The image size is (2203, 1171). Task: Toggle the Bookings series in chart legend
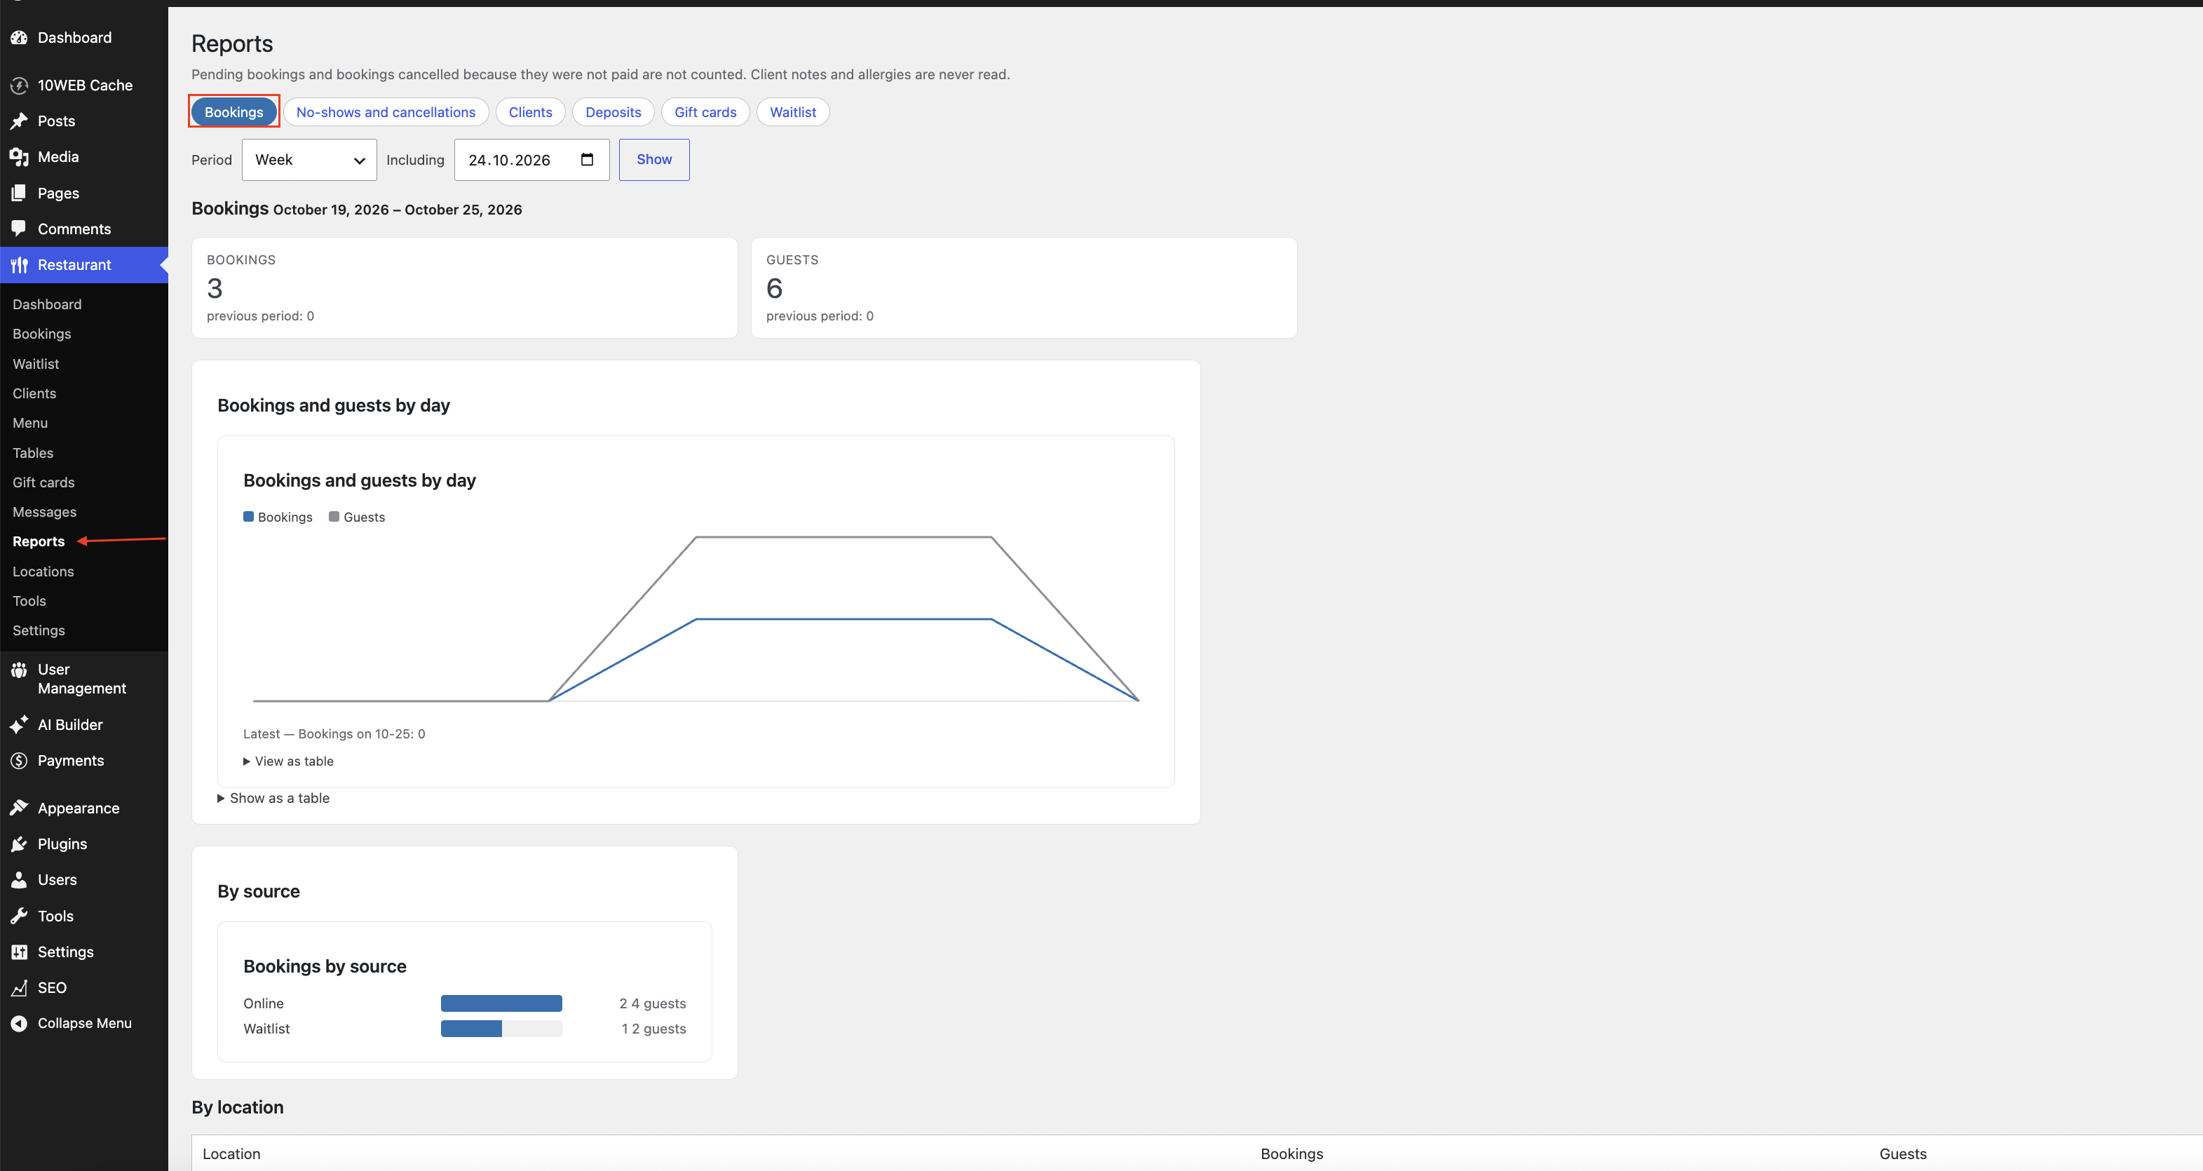point(278,517)
